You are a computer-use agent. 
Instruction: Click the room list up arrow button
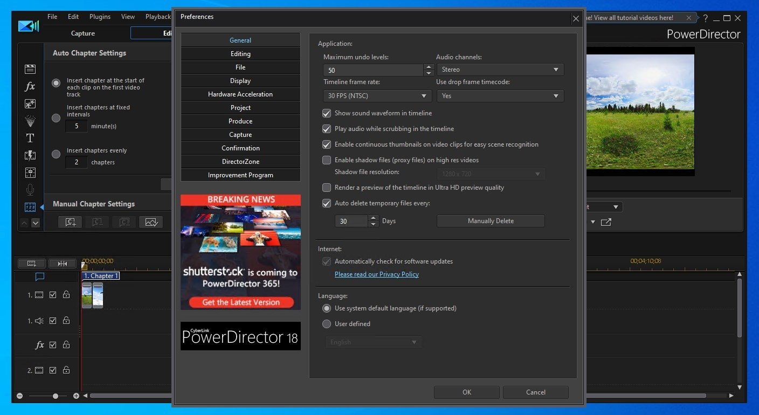click(x=24, y=223)
